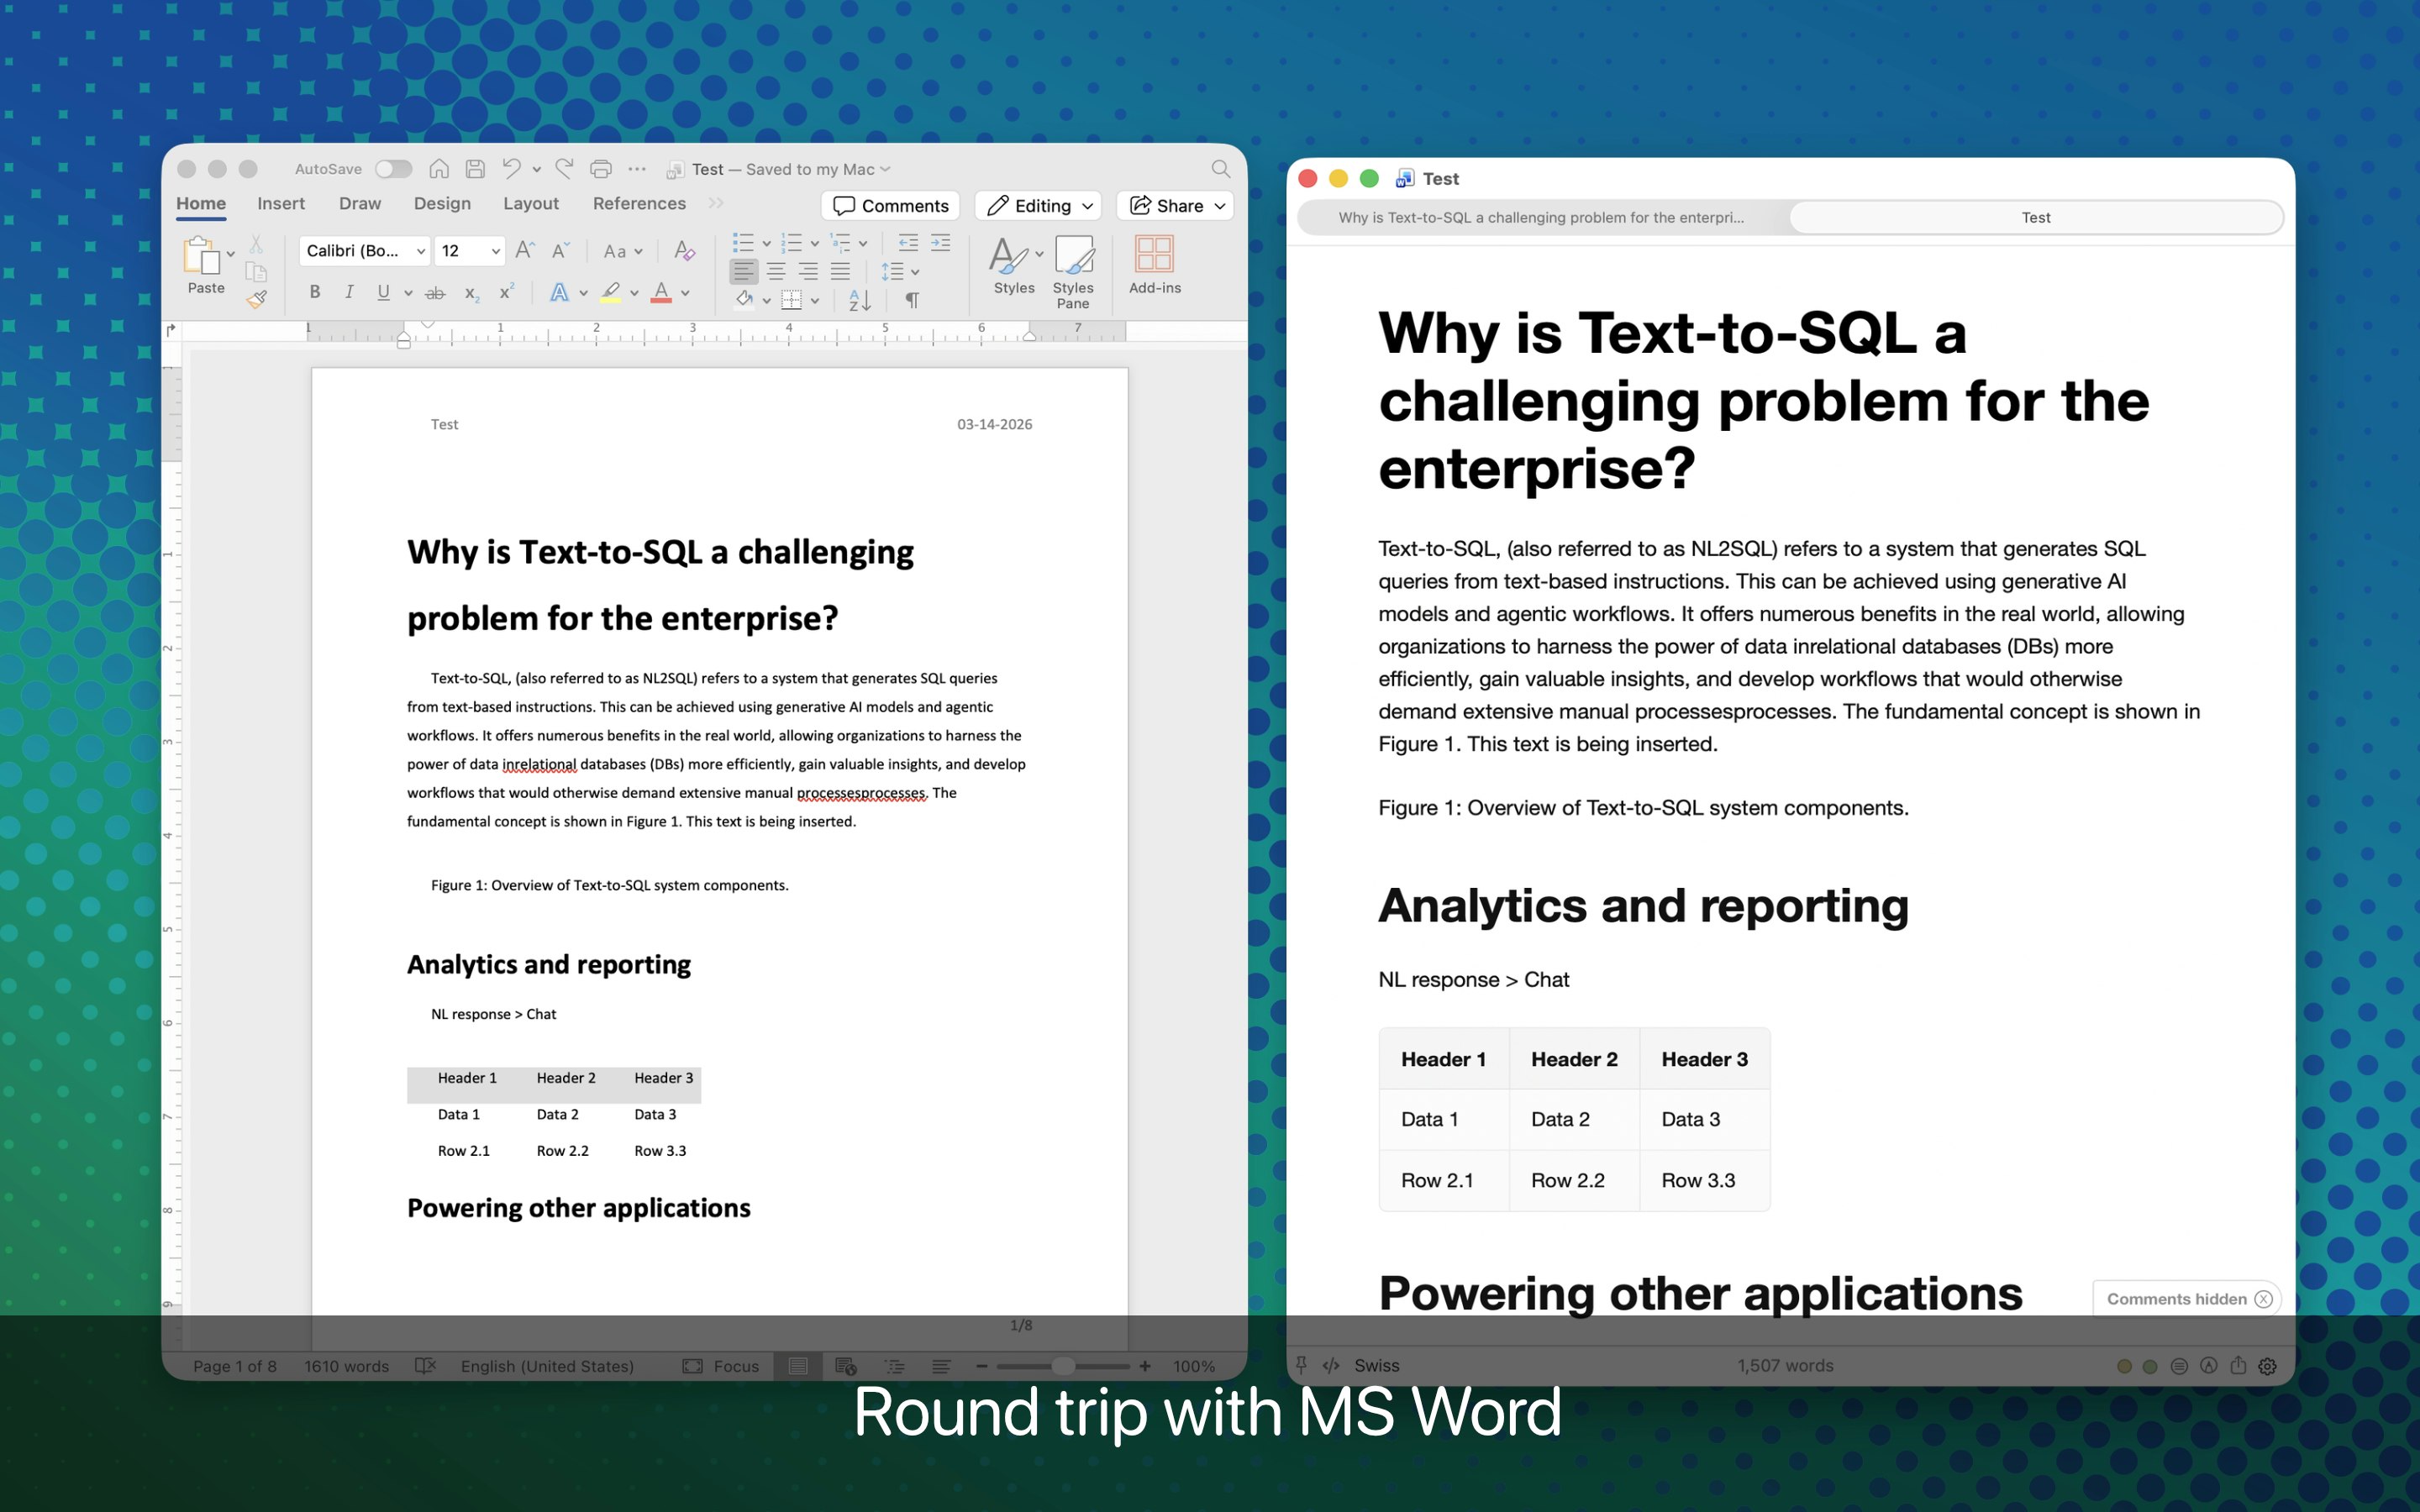The image size is (2420, 1512).
Task: Decrease the font size with the smaller A icon
Action: [x=560, y=250]
